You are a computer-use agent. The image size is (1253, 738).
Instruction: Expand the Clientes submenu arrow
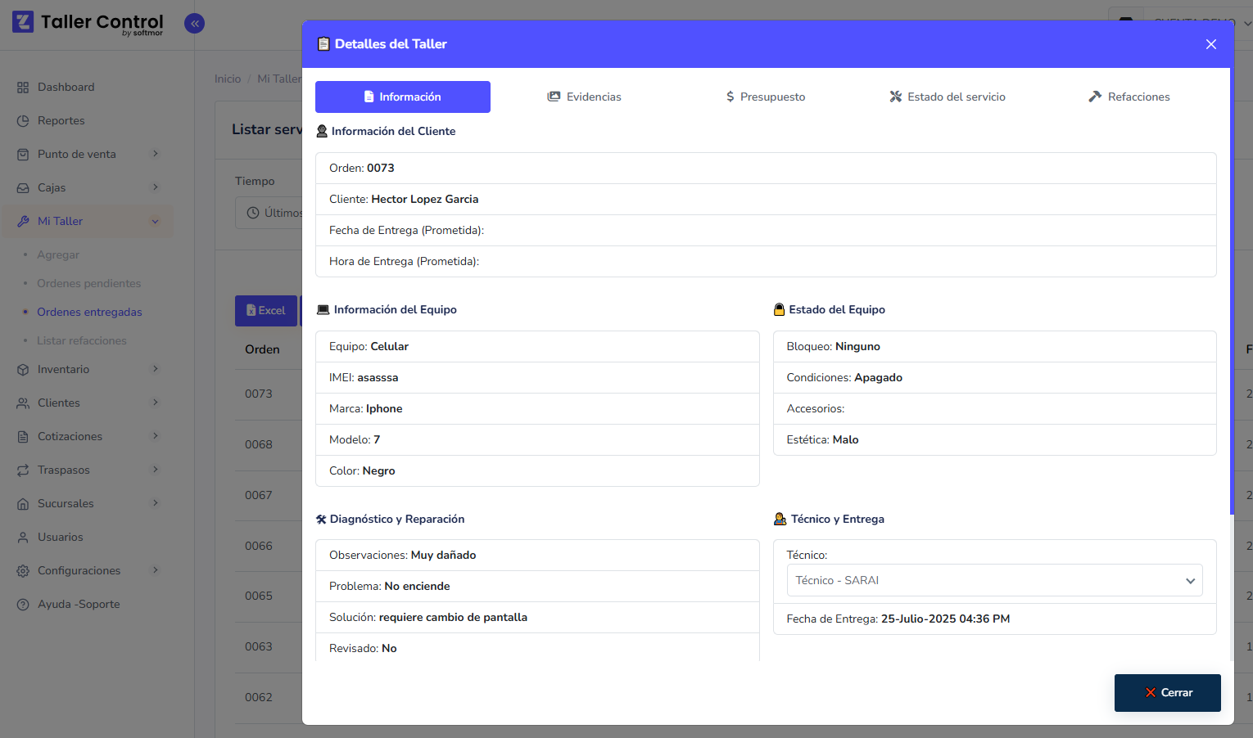point(156,403)
